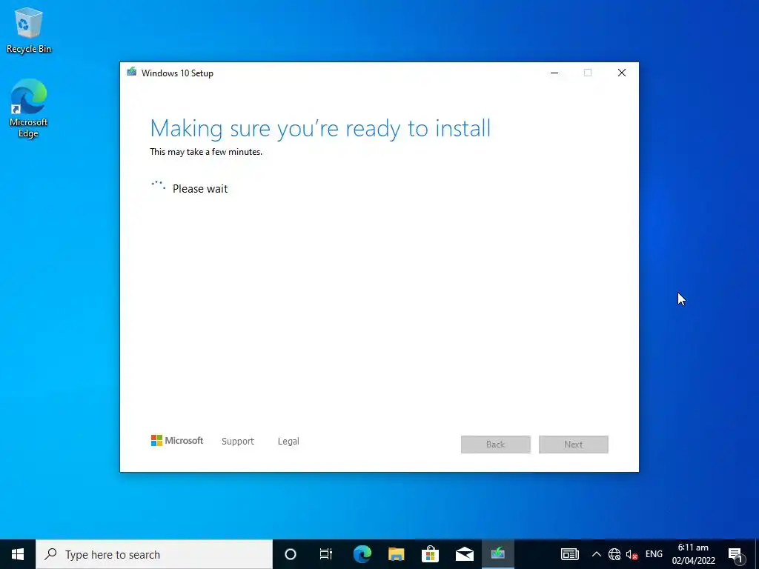This screenshot has width=759, height=569.
Task: Open Task View from the taskbar
Action: coord(326,554)
